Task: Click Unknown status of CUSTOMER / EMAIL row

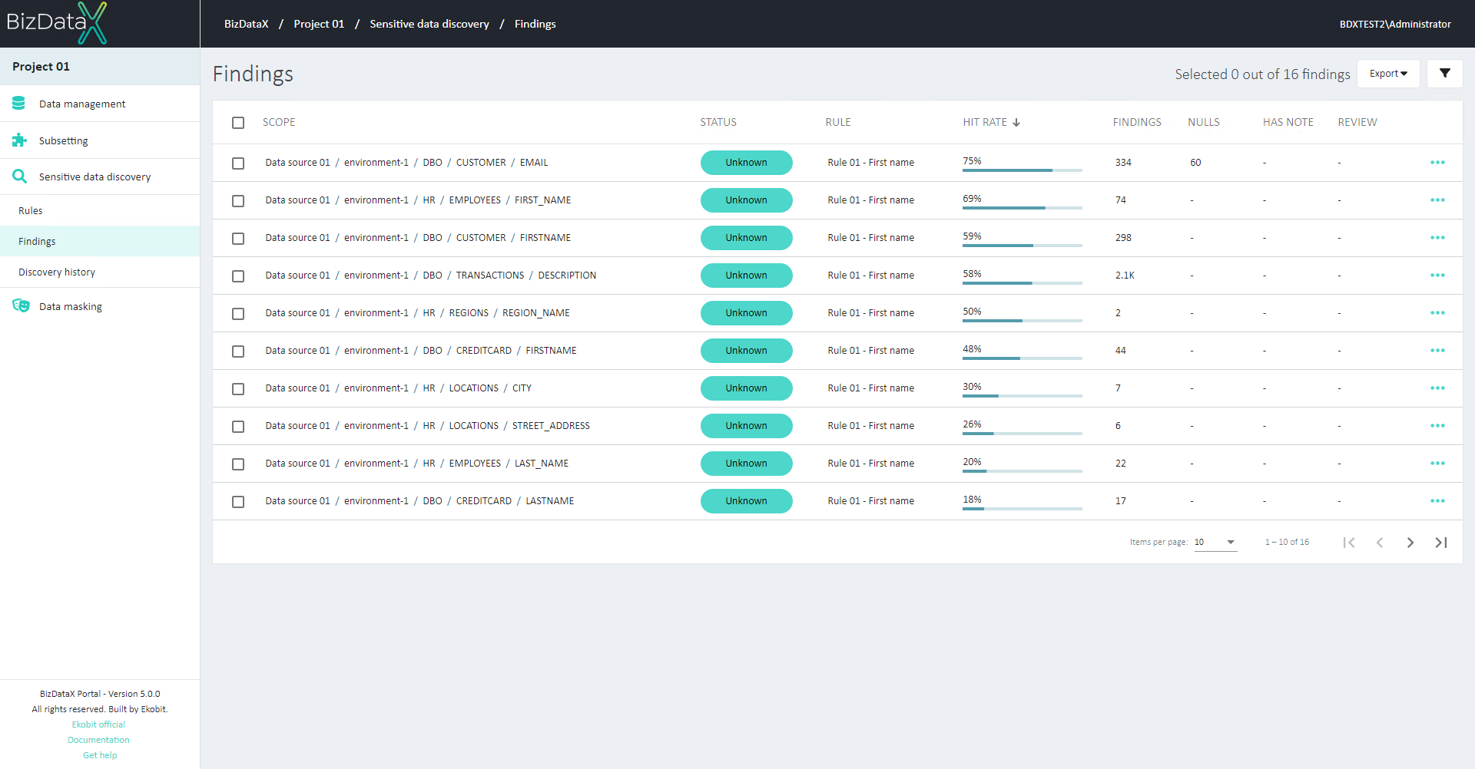Action: pyautogui.click(x=747, y=163)
